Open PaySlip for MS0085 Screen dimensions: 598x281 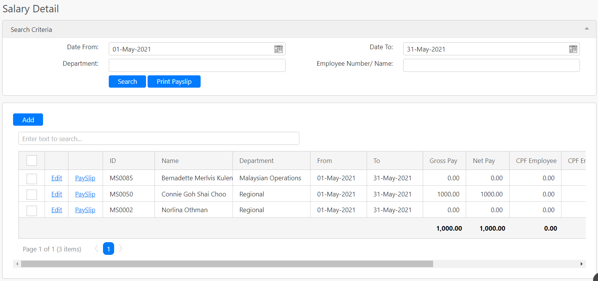click(x=85, y=178)
